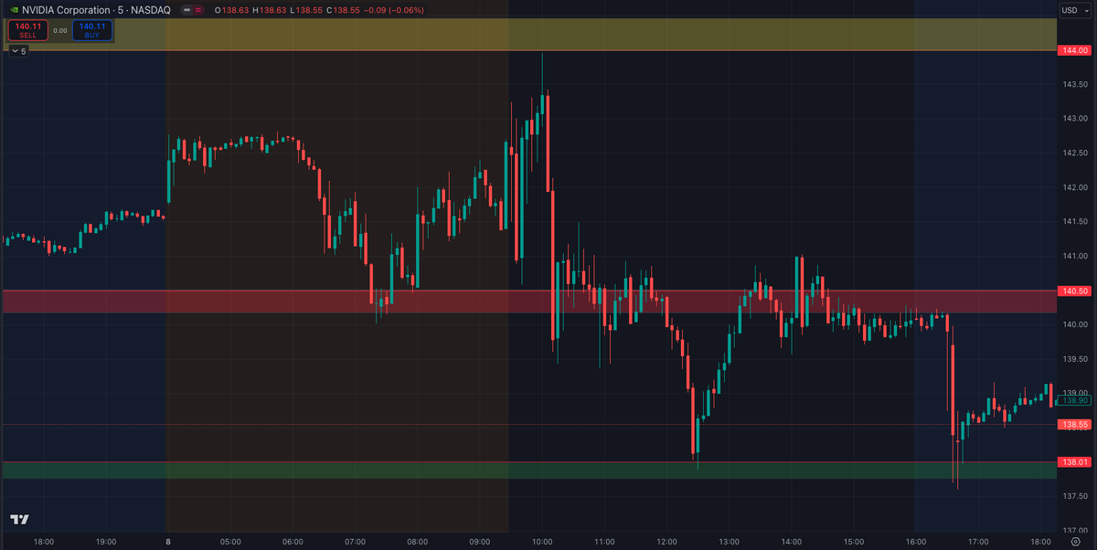Click the 13:00 time axis label
This screenshot has width=1097, height=550.
click(730, 541)
